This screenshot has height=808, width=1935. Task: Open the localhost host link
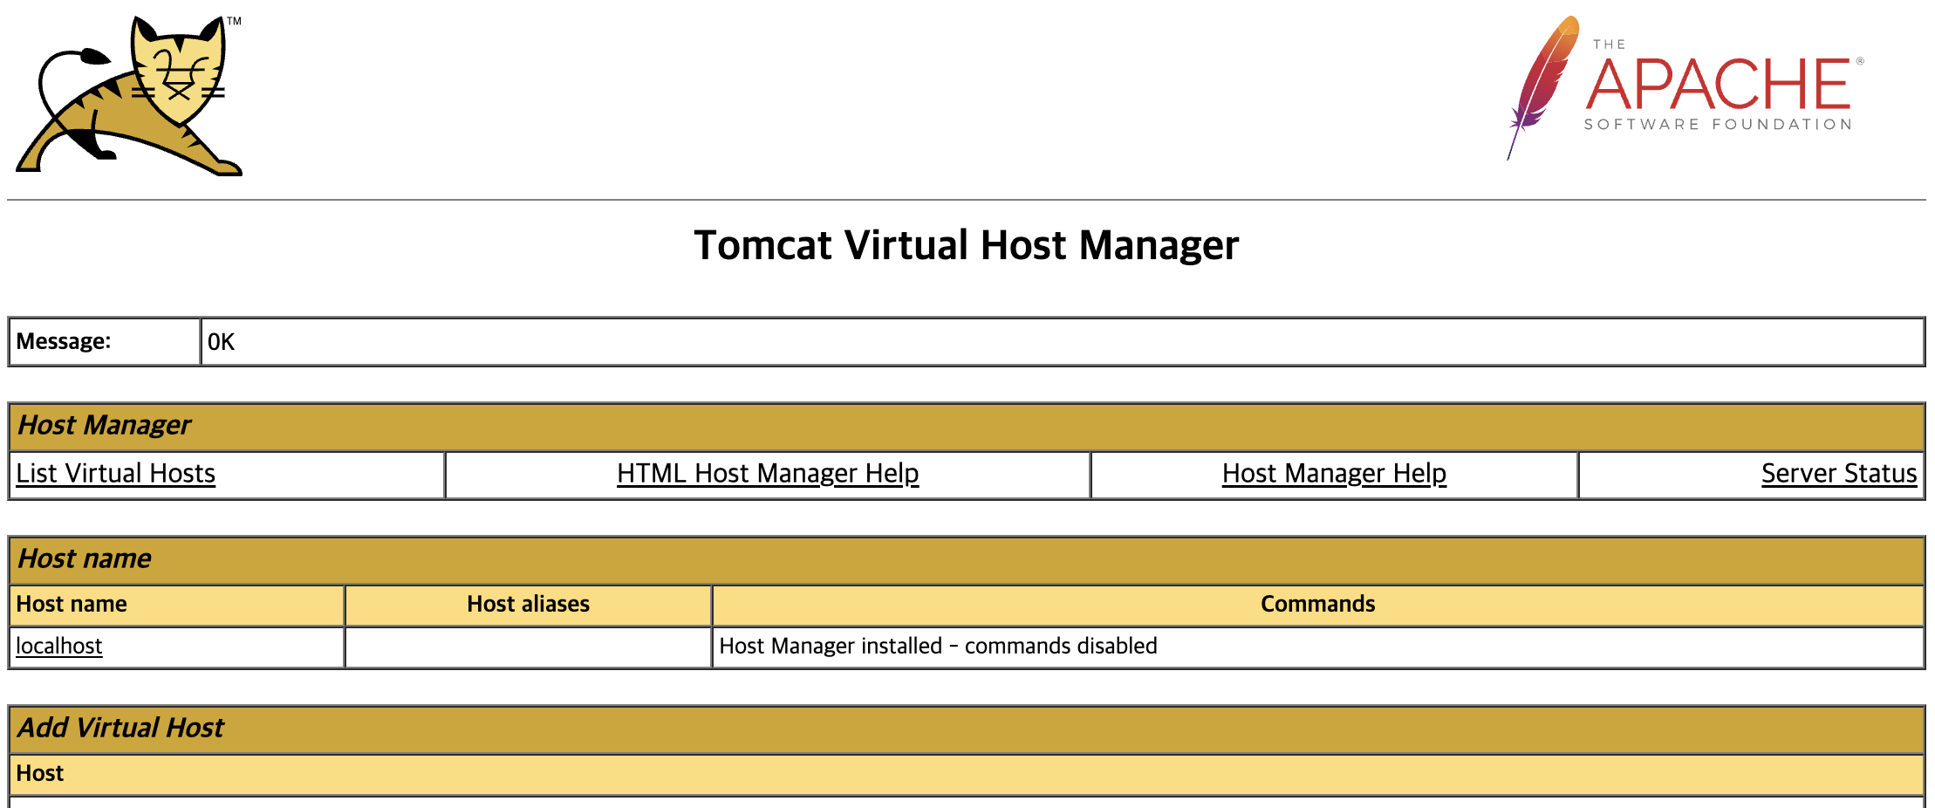point(59,646)
